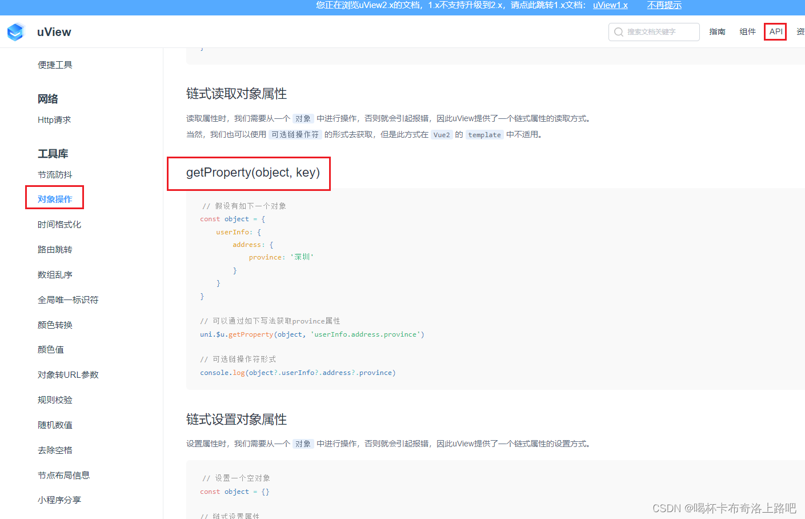Click the uView logo icon
805x519 pixels.
coord(15,32)
